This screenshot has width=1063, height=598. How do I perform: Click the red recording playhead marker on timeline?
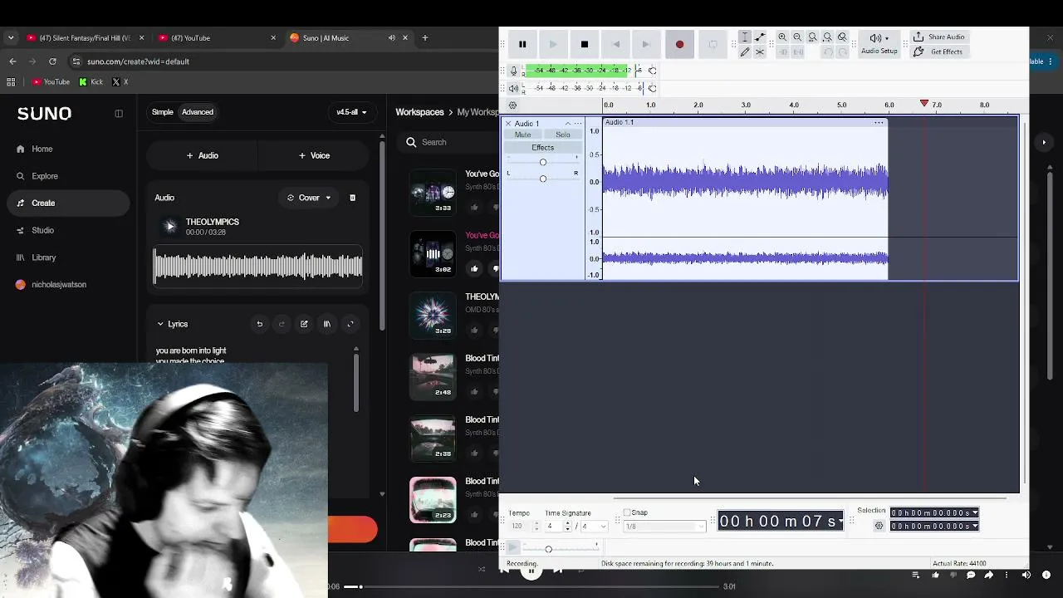[924, 103]
